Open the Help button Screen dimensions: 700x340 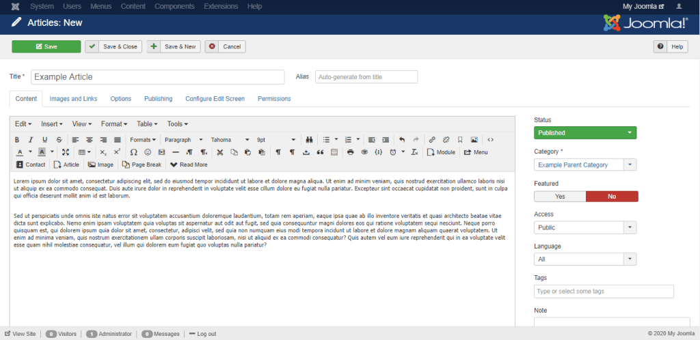[x=671, y=47]
